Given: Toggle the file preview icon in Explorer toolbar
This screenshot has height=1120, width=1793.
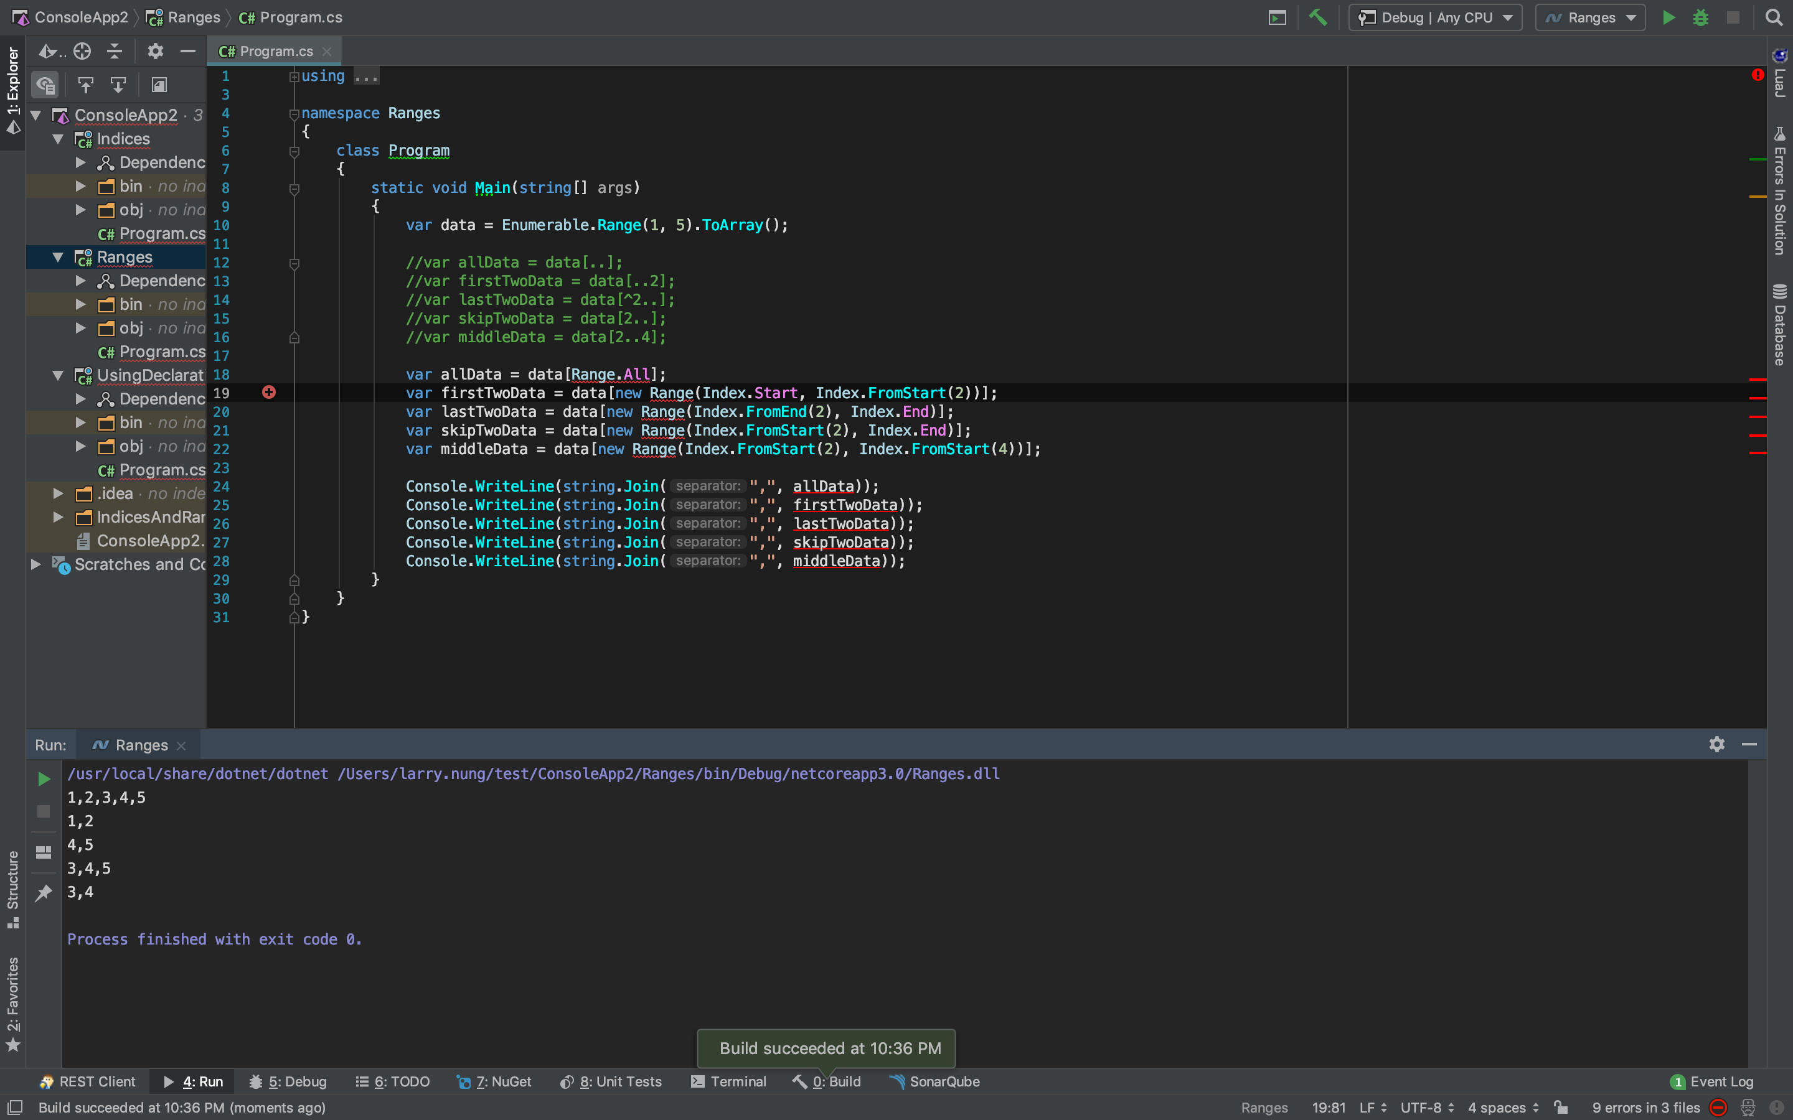Looking at the screenshot, I should click(x=159, y=85).
